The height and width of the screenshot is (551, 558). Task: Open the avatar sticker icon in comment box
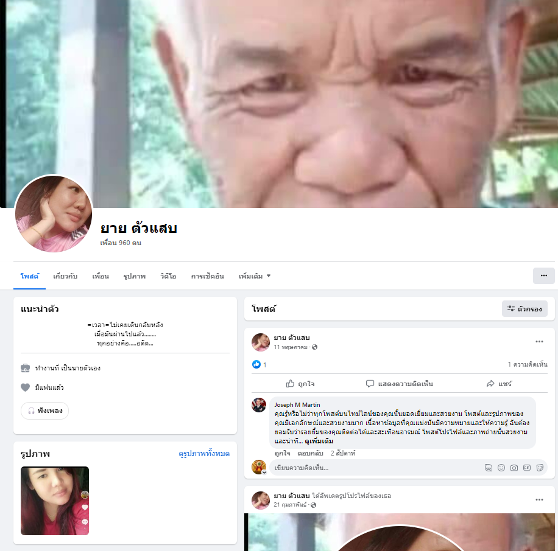(x=489, y=468)
